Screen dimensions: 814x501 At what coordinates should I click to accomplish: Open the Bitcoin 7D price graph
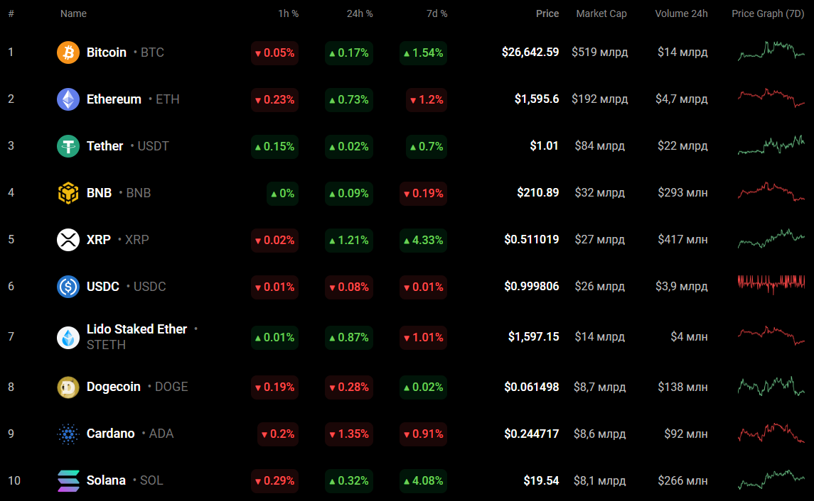pos(771,52)
